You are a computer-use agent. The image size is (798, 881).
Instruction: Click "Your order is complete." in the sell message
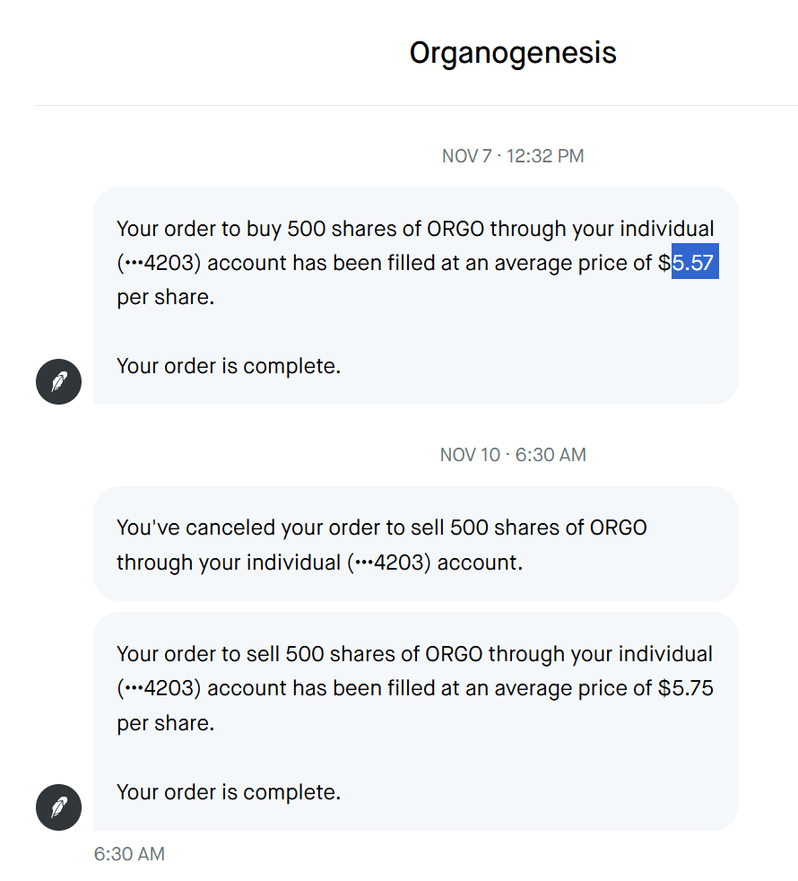click(229, 792)
